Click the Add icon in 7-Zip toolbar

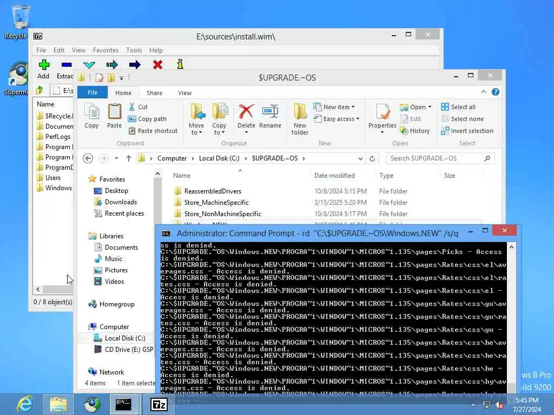click(44, 65)
